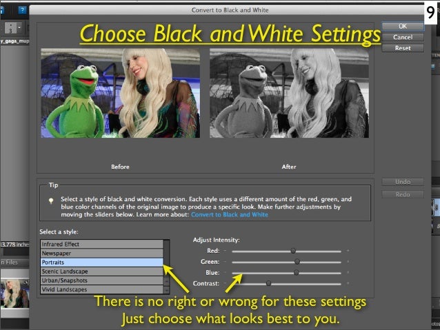Click the Green intensity slider handle

(297, 262)
